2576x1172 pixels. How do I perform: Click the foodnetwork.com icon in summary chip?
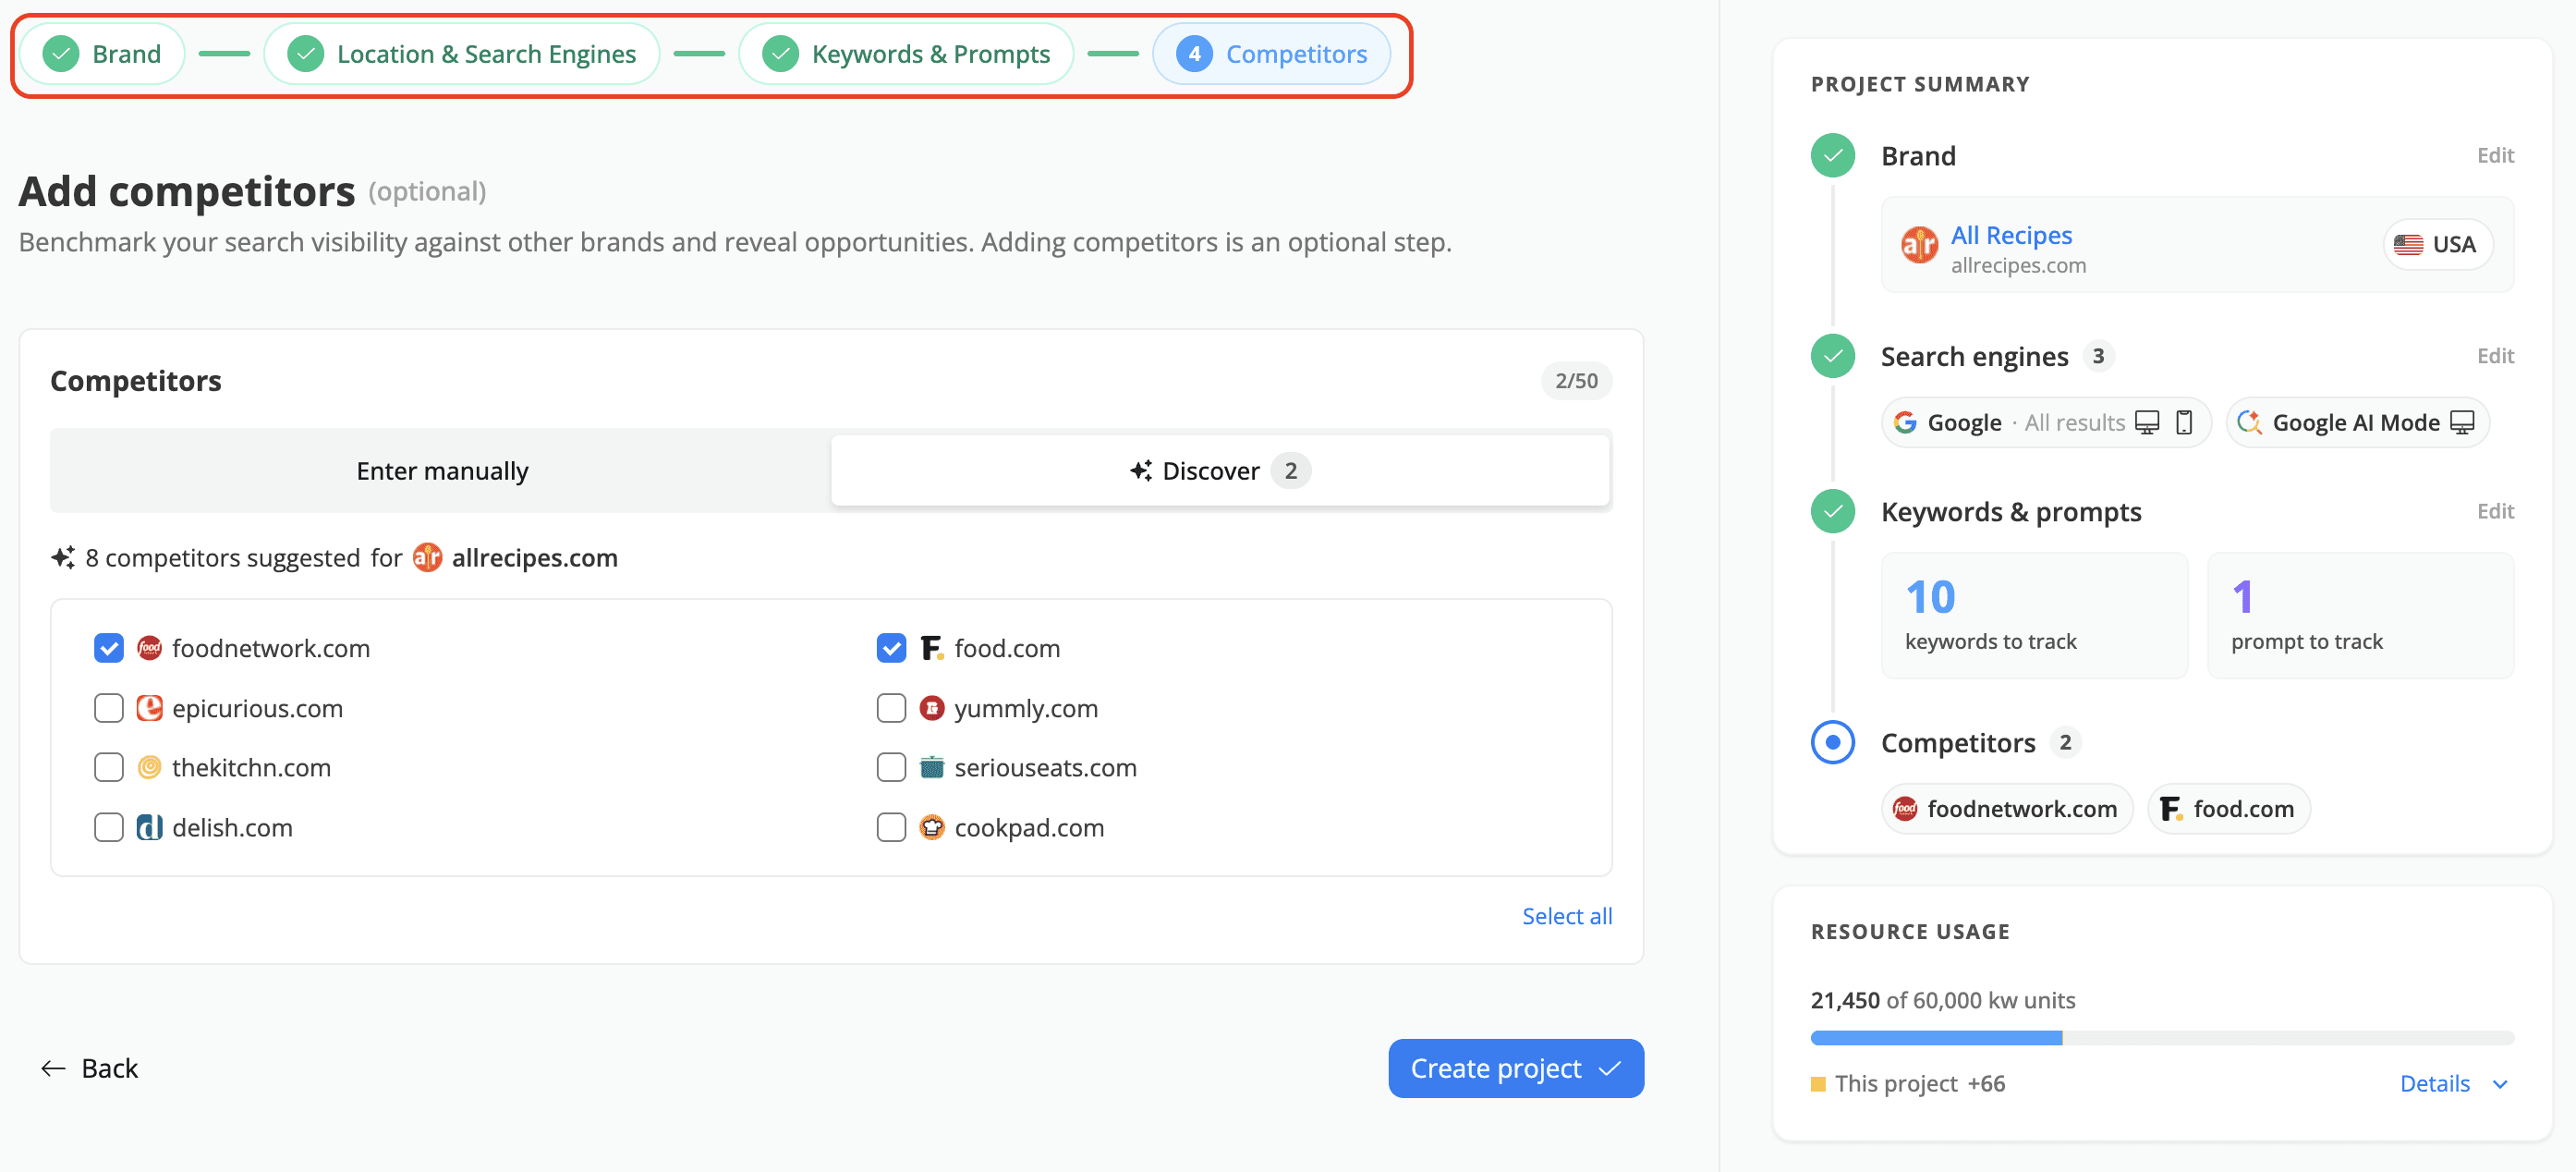[1905, 808]
